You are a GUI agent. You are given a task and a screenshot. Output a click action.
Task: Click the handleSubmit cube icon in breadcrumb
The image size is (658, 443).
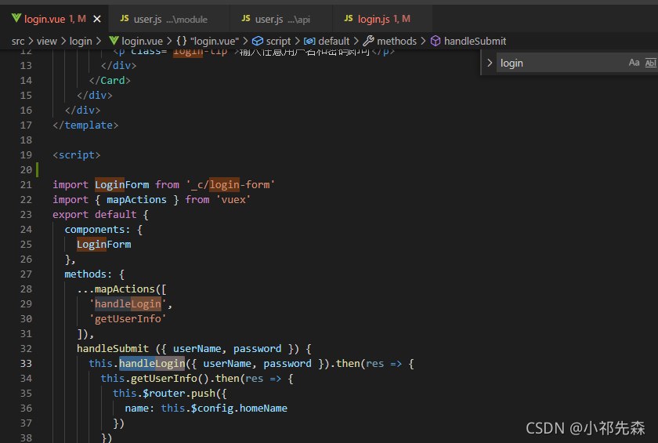point(436,41)
